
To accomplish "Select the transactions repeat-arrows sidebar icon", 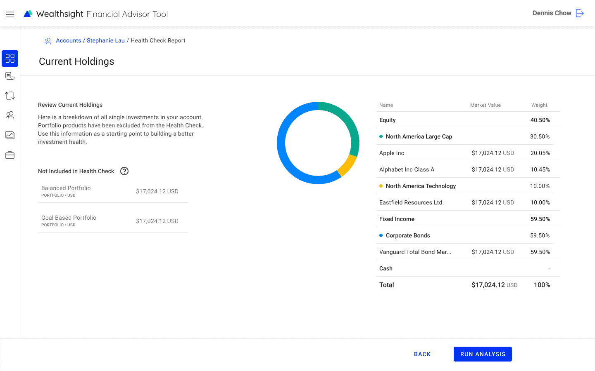I will coord(10,95).
